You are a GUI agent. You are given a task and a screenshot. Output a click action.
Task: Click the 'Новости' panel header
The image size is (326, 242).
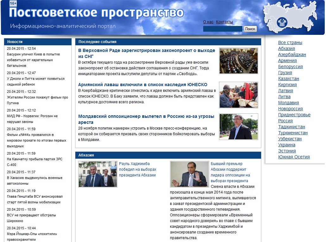[38, 41]
